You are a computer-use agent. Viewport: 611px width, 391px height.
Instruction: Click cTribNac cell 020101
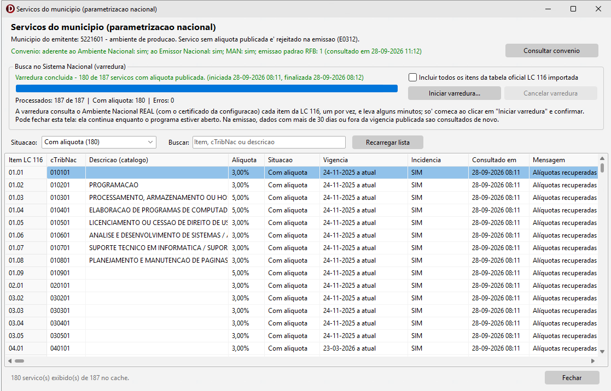point(66,285)
